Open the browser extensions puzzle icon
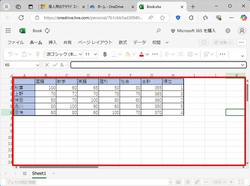The image size is (250, 186). (x=191, y=17)
